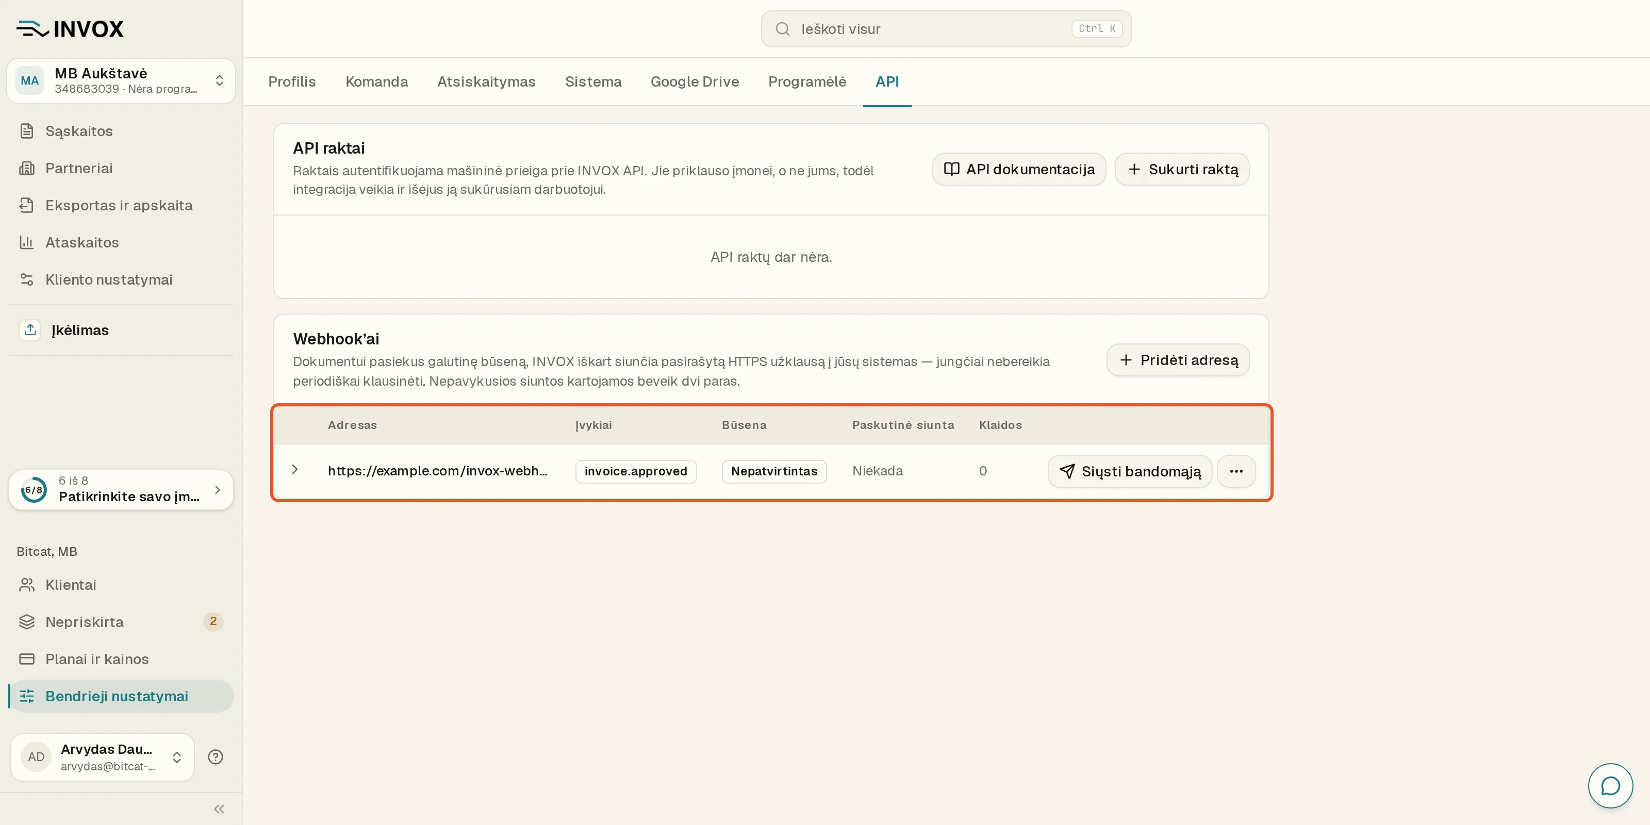This screenshot has width=1650, height=825.
Task: Click the Adresas column header
Action: click(x=352, y=425)
